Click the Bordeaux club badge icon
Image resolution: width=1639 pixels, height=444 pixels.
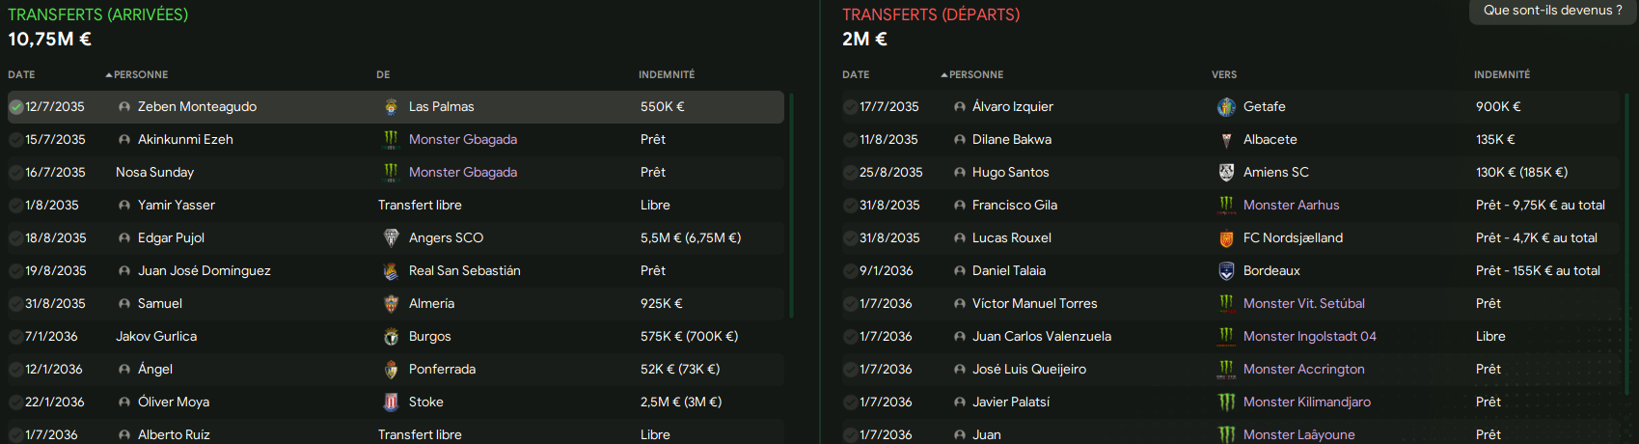pyautogui.click(x=1226, y=271)
